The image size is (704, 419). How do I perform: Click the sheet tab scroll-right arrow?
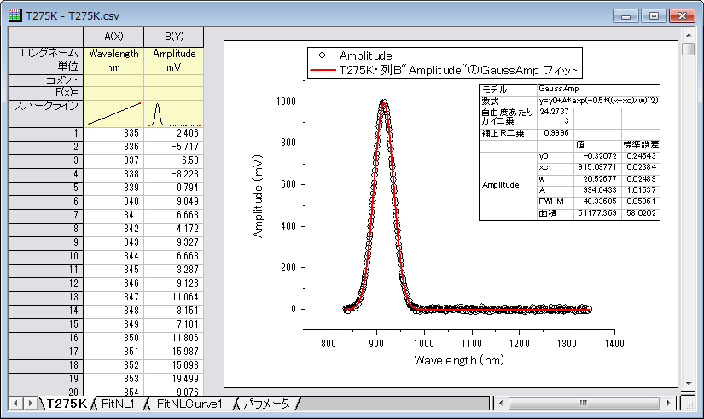pyautogui.click(x=30, y=404)
